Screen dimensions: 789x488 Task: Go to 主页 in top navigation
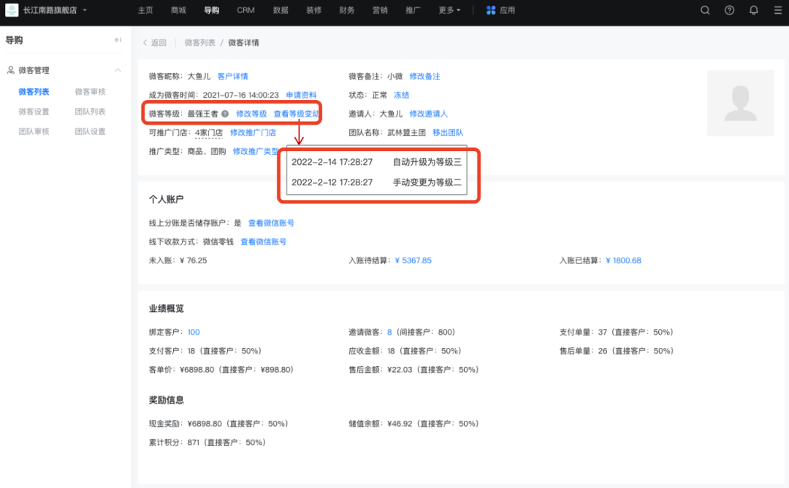[x=145, y=10]
